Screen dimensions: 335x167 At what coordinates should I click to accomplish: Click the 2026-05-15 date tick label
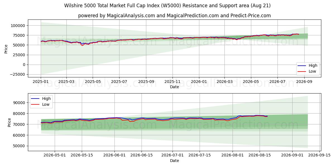coord(82,155)
